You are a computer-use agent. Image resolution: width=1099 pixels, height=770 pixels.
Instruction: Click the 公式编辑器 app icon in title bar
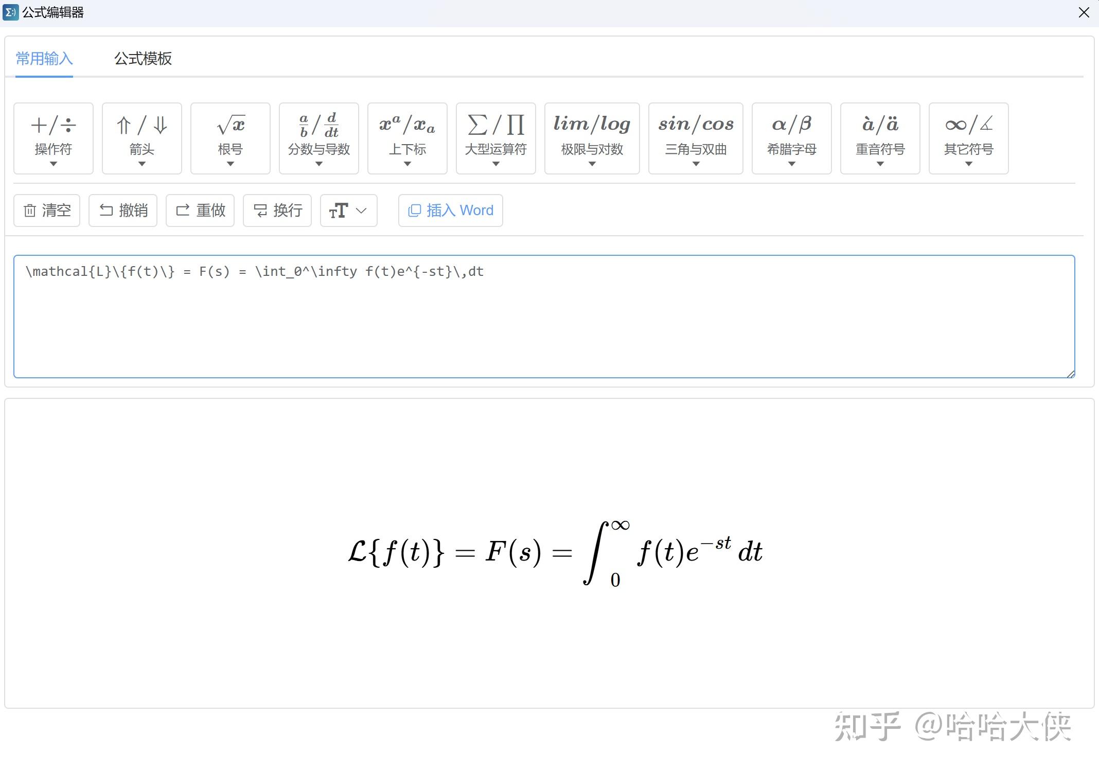click(10, 12)
